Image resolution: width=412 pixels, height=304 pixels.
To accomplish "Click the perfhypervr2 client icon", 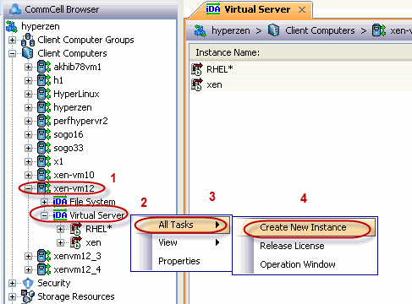I will (x=44, y=121).
